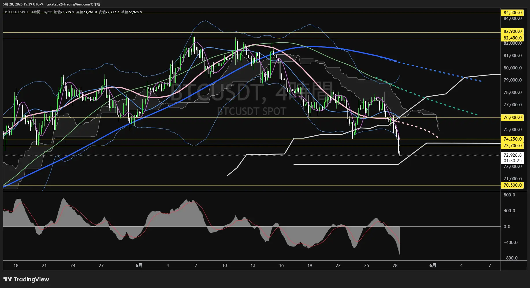The height and width of the screenshot is (288, 530).
Task: Click the 81,000.0 price axis label
Action: point(513,56)
